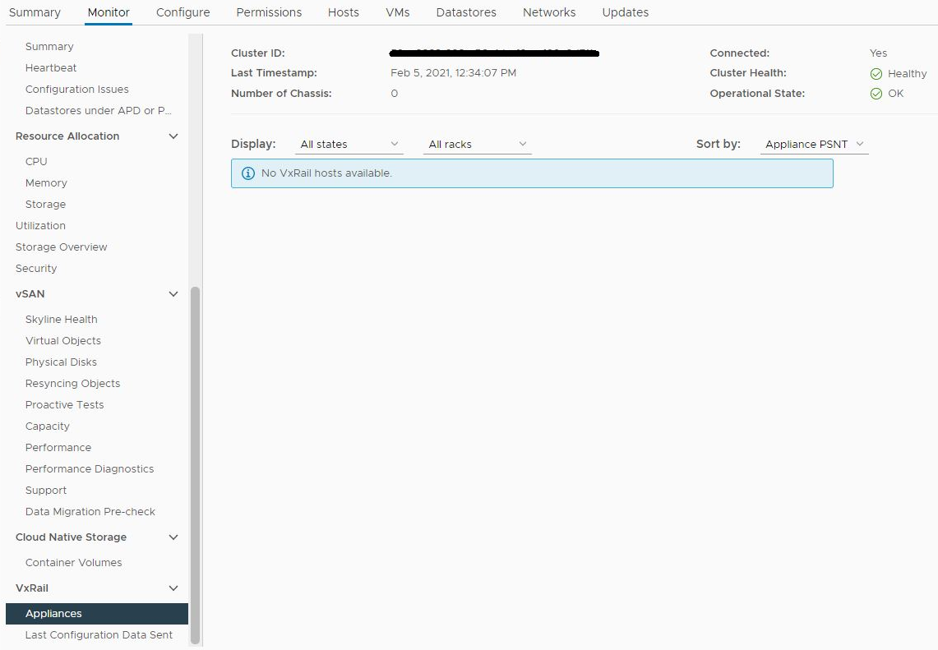
Task: Open Configuration Issues
Action: [77, 90]
